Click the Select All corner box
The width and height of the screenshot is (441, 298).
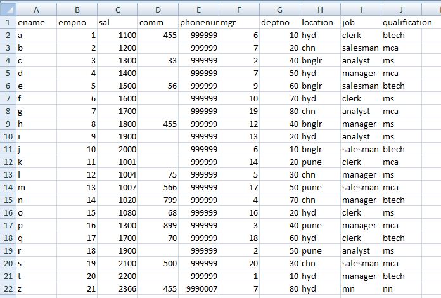(x=8, y=10)
